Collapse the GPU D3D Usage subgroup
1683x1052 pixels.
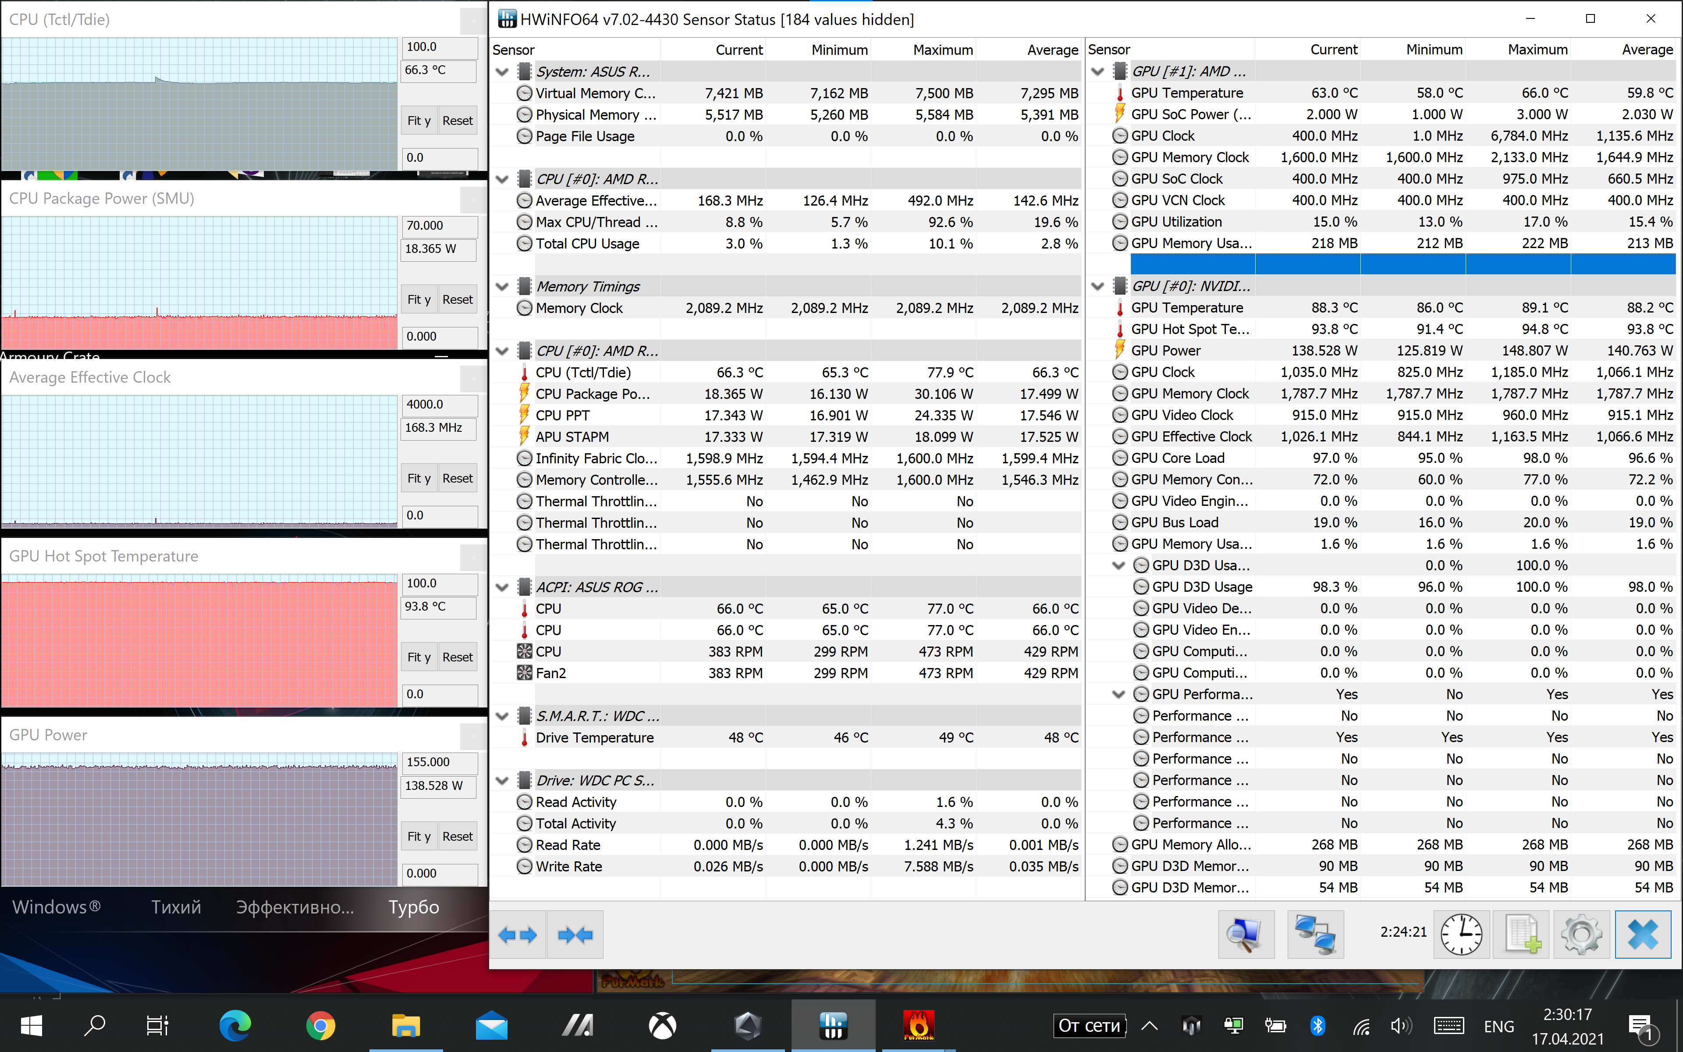pos(1119,565)
